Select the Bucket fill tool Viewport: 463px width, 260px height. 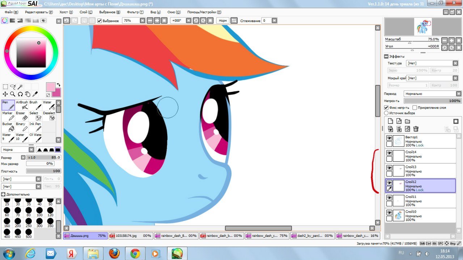click(x=8, y=127)
